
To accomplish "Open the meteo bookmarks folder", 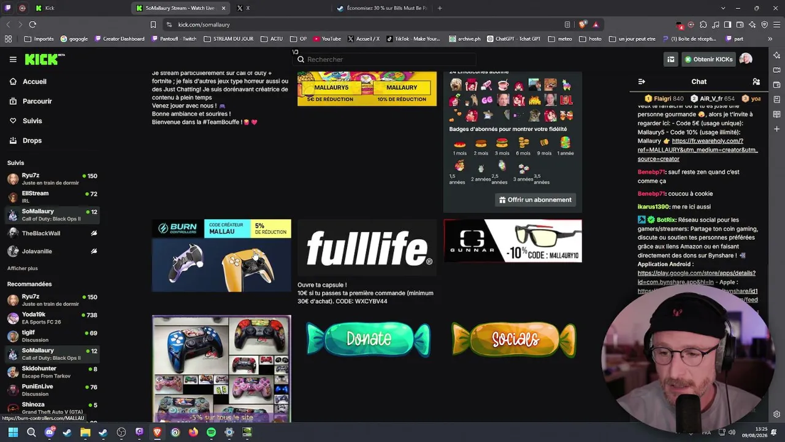I will (x=560, y=39).
